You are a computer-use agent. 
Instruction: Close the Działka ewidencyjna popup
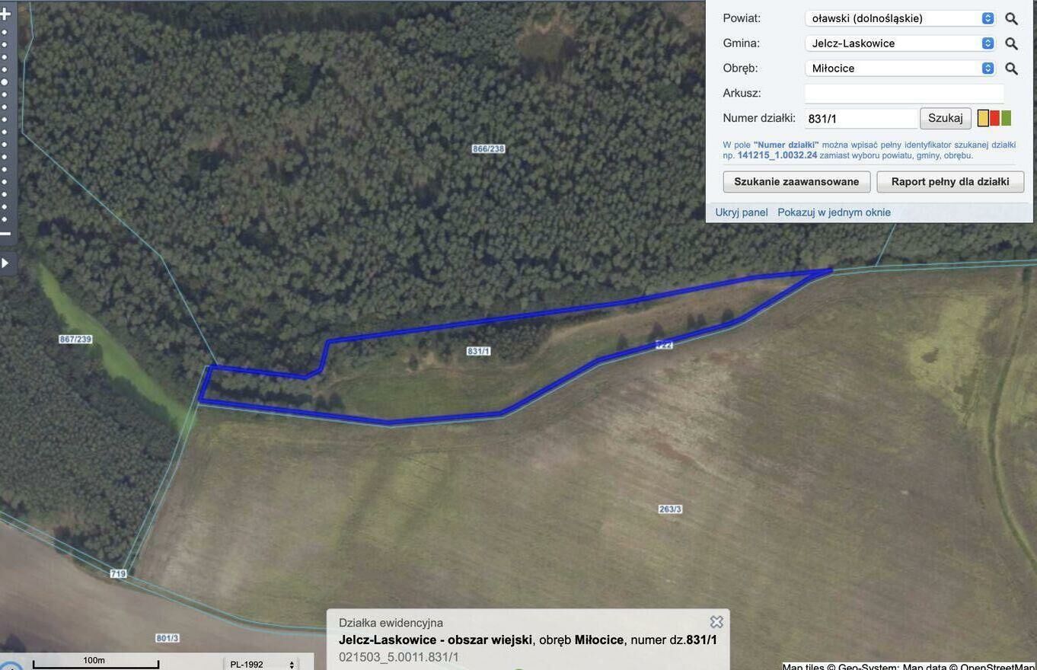(716, 622)
